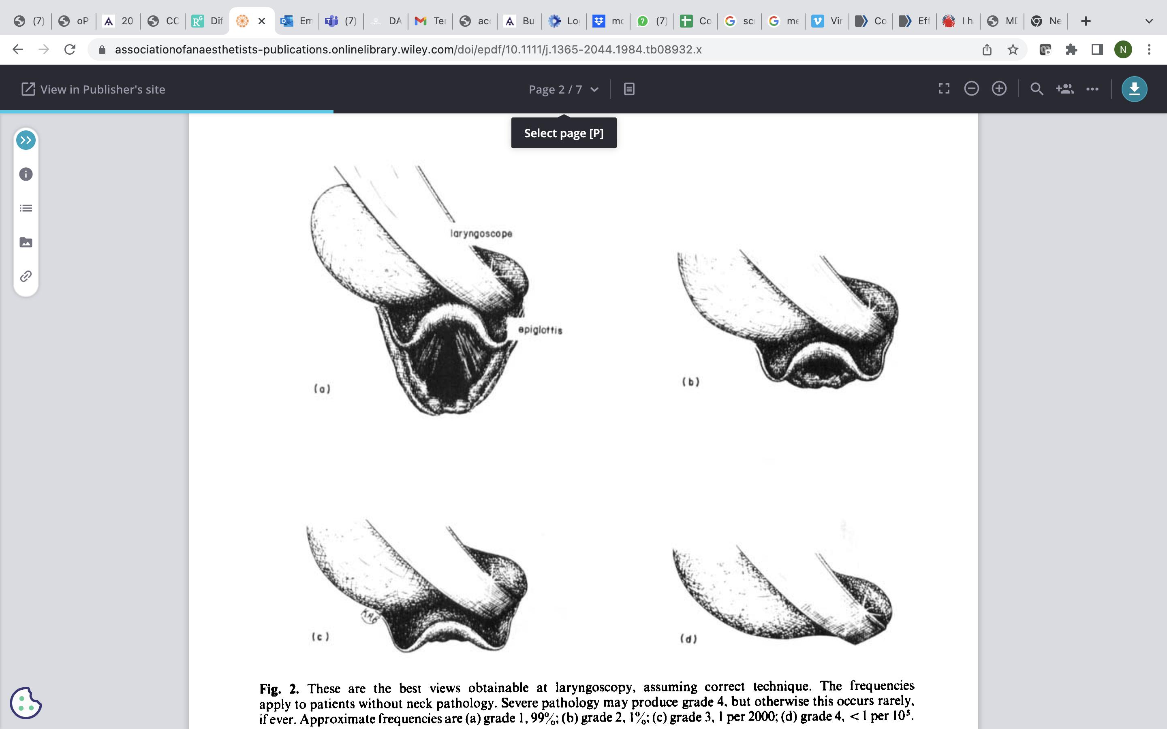Open the more options ellipsis menu
Image resolution: width=1167 pixels, height=729 pixels.
click(1092, 89)
